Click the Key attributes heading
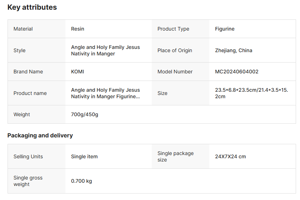This screenshot has height=200, width=300. point(32,7)
